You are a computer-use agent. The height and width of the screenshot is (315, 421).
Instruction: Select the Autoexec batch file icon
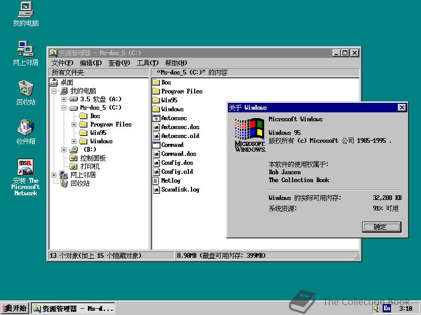tap(156, 118)
